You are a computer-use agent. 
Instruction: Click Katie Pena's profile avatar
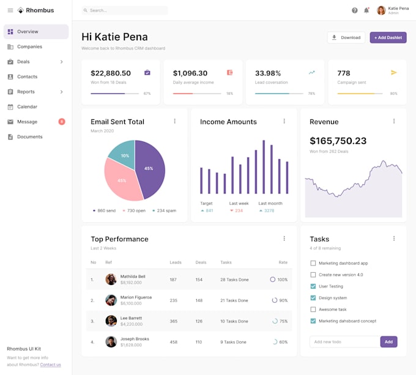tap(381, 10)
